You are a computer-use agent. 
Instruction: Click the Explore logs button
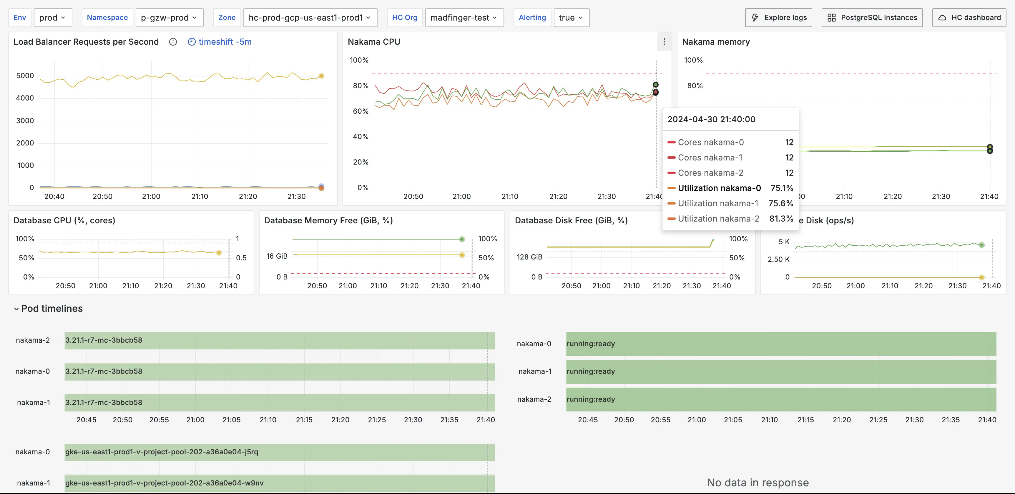click(x=779, y=18)
